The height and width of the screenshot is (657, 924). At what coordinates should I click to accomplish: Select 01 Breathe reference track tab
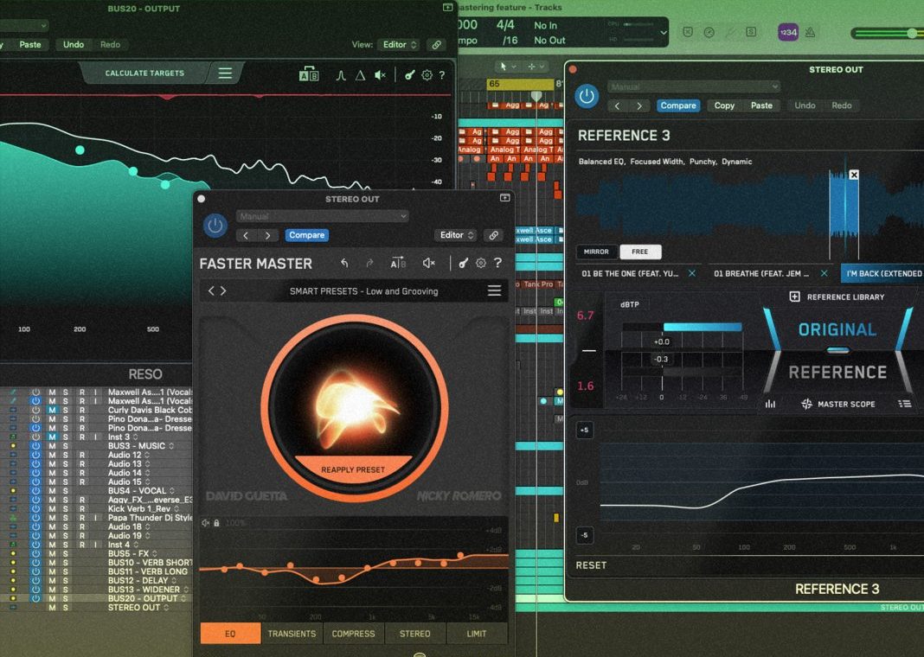(761, 274)
